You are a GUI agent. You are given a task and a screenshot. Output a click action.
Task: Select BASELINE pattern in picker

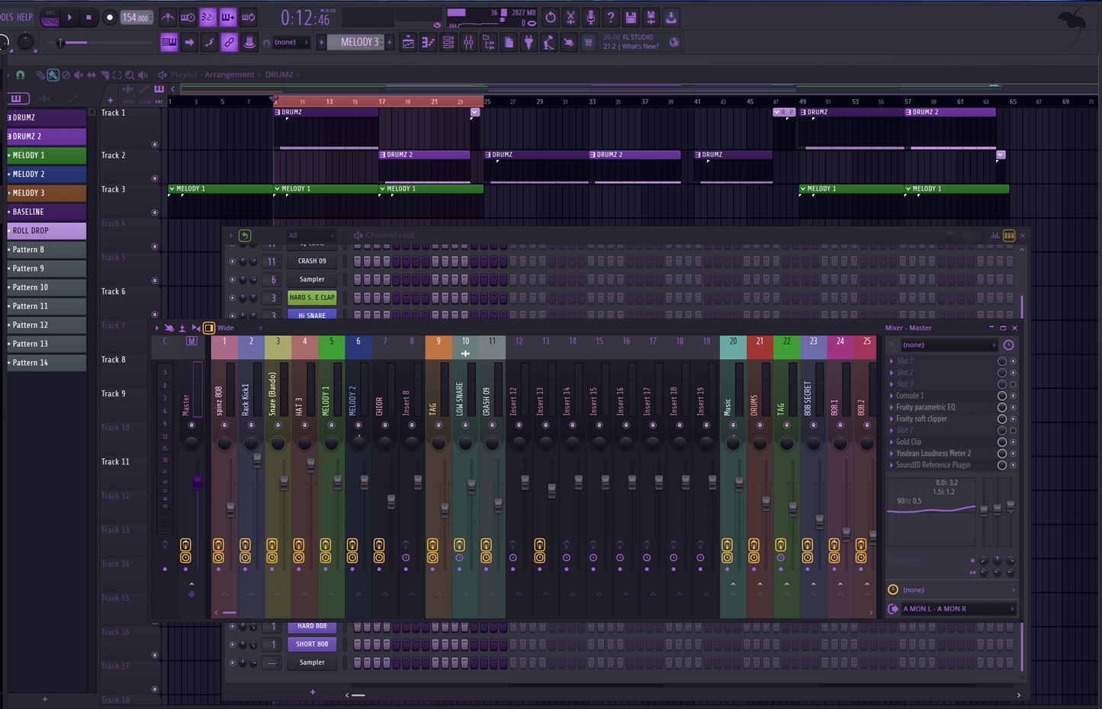[47, 212]
